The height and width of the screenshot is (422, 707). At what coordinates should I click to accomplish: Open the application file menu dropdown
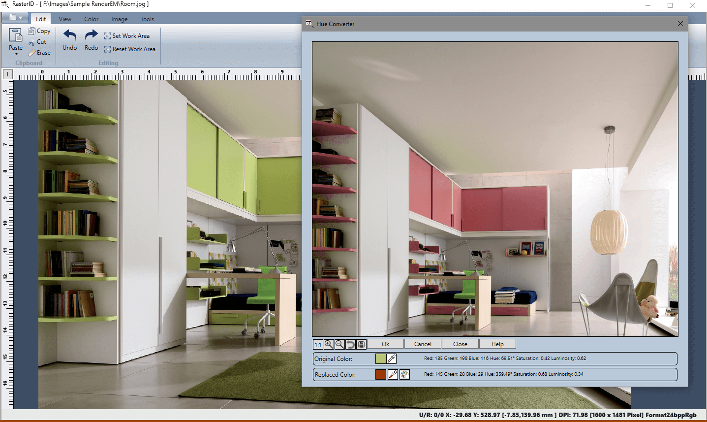[15, 18]
